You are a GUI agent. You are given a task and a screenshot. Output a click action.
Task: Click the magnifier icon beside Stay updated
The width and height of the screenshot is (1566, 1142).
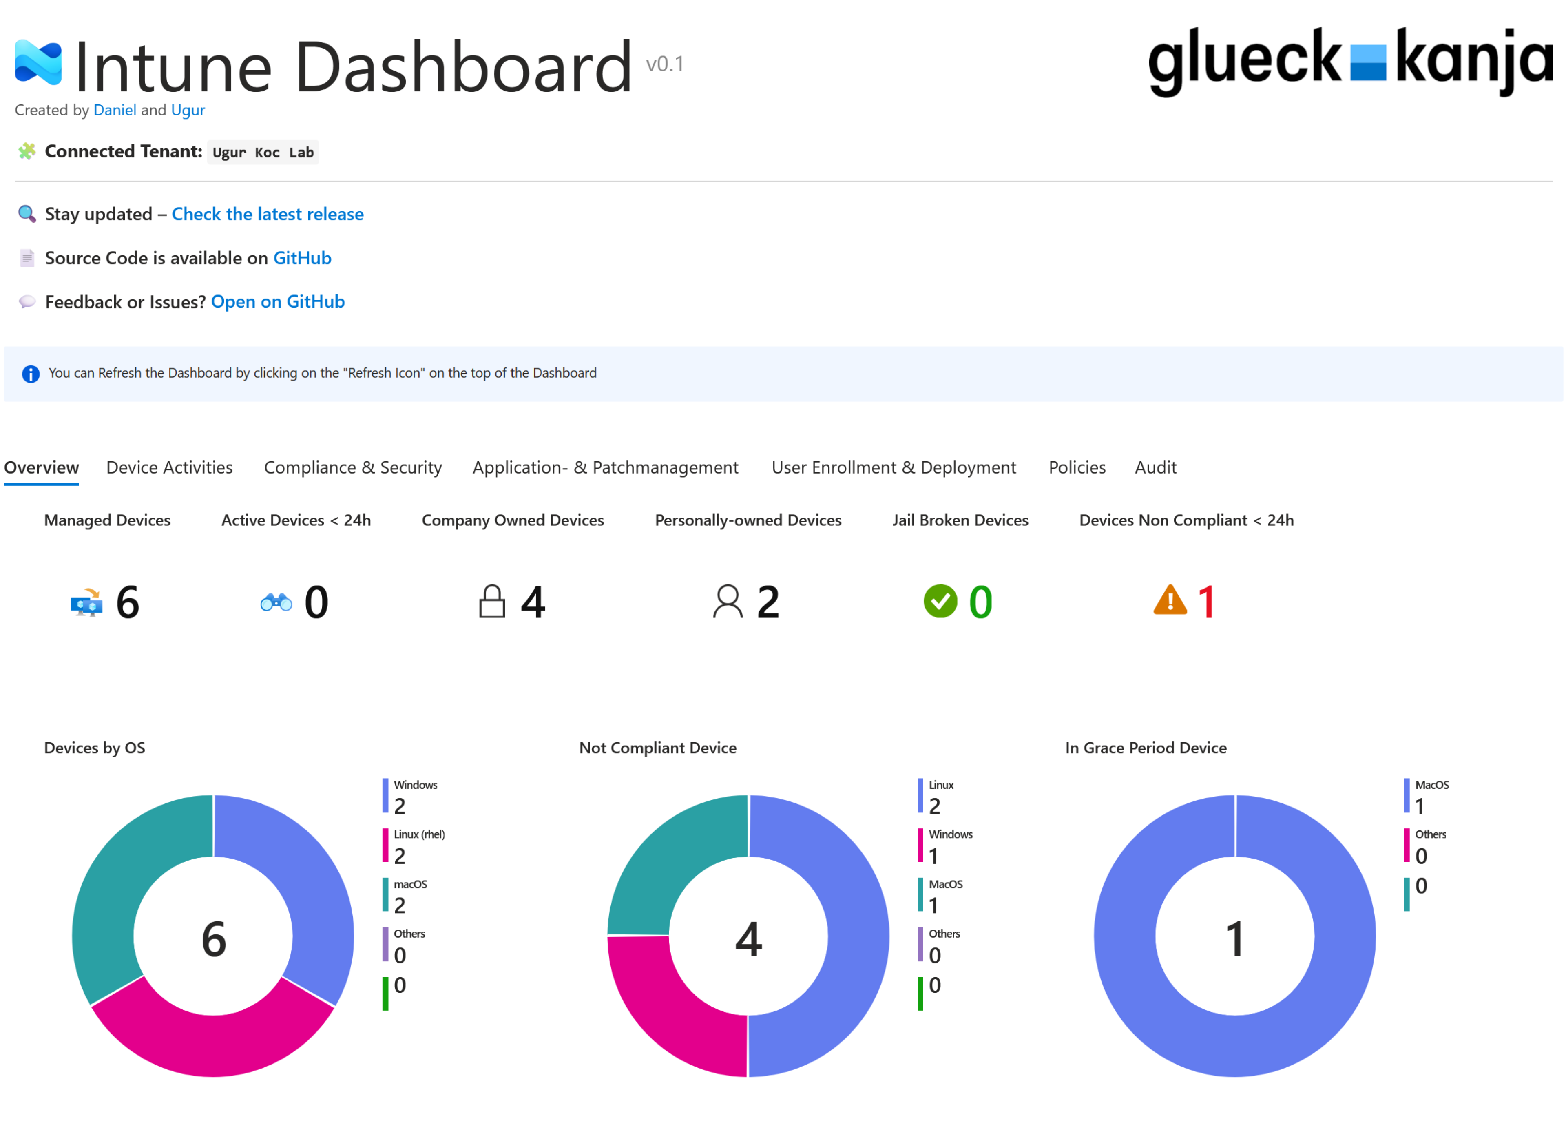click(x=27, y=214)
